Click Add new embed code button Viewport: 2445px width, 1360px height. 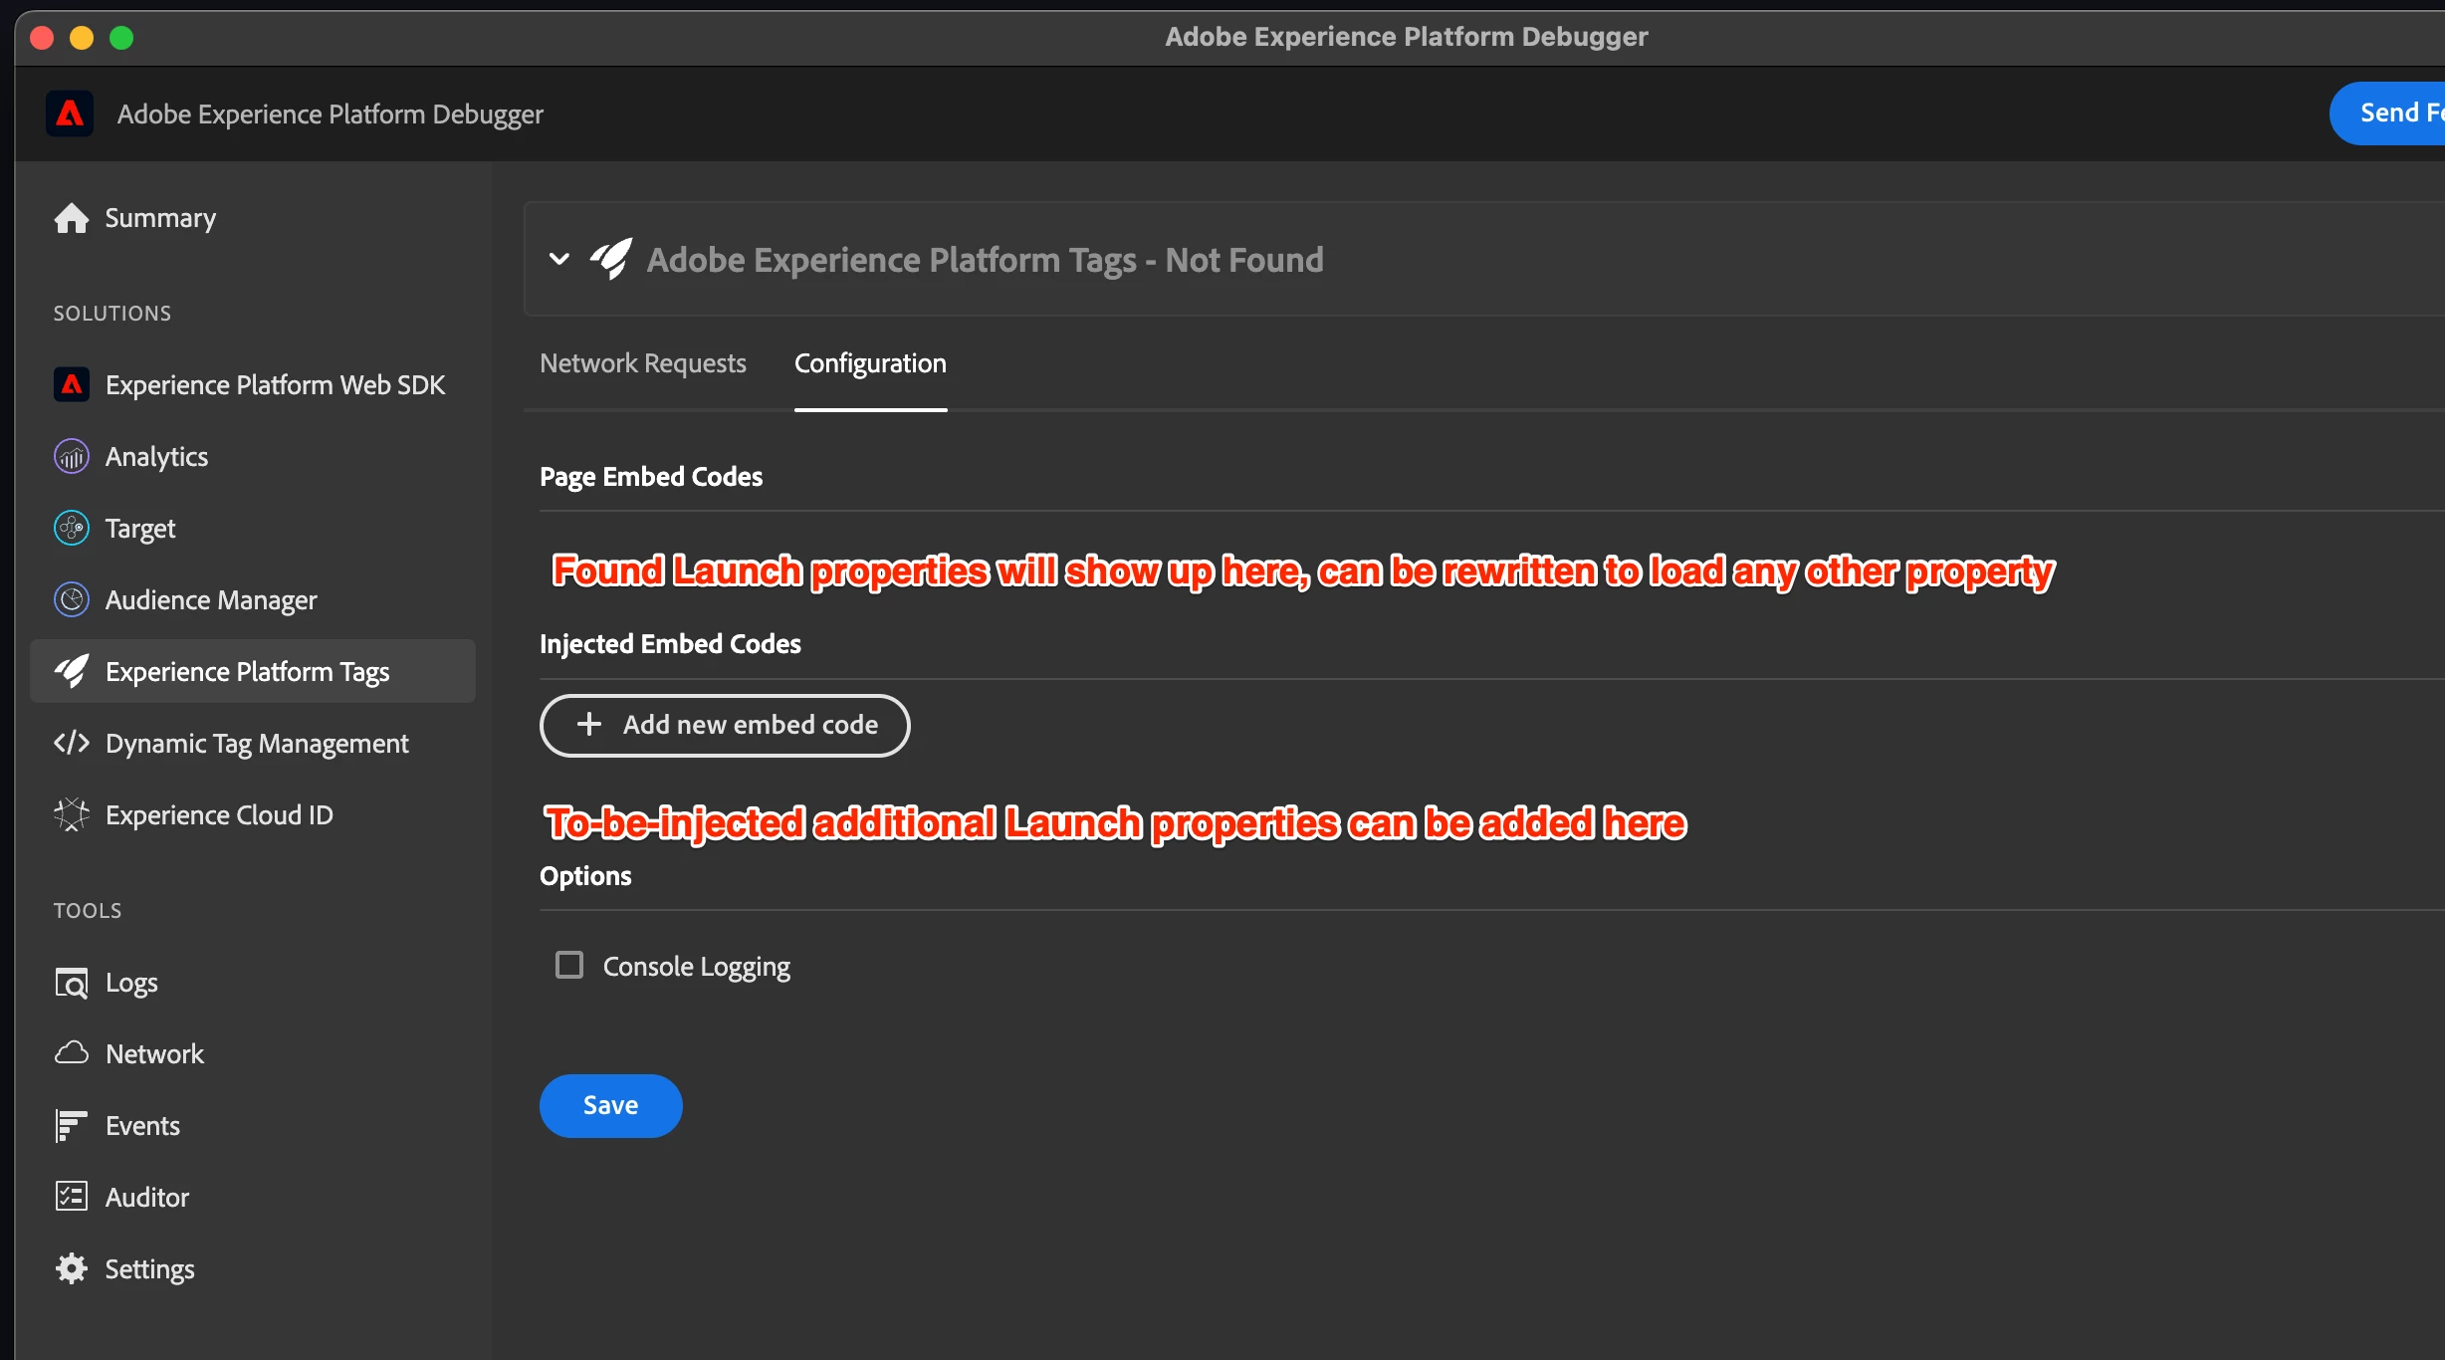725,726
